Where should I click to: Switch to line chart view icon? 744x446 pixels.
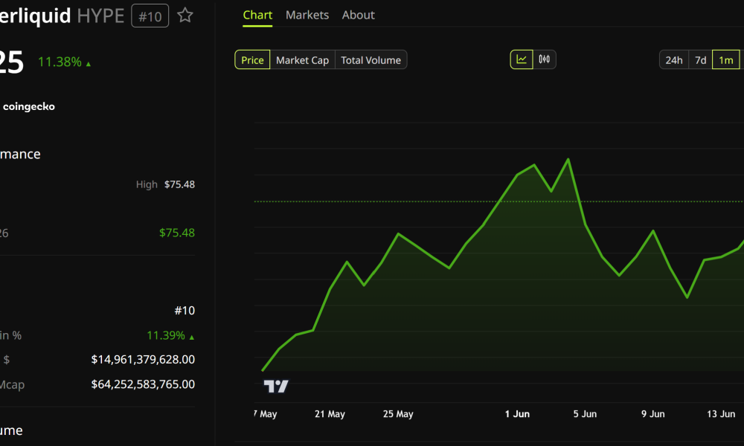coord(522,59)
